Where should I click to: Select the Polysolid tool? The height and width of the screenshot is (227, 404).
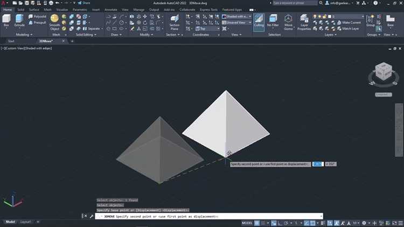(37, 17)
